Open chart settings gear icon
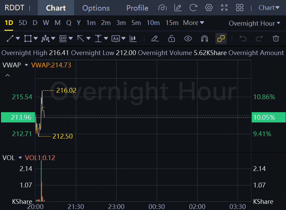The height and width of the screenshot is (210, 286). pyautogui.click(x=209, y=8)
